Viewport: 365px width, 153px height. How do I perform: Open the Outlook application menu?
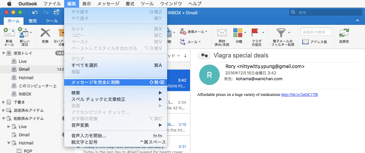click(28, 4)
